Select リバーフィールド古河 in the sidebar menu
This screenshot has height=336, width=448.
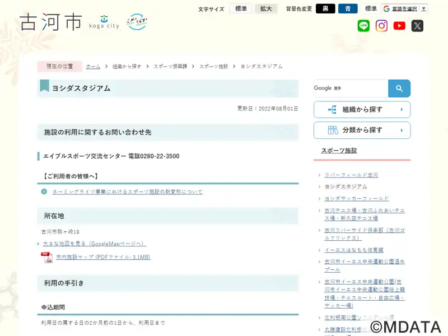pyautogui.click(x=351, y=175)
